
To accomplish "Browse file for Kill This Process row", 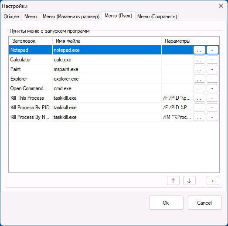I will [x=199, y=98].
